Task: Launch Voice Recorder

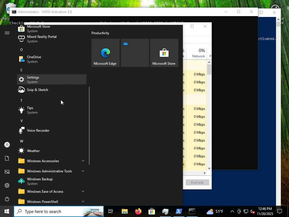Action: [x=52, y=130]
